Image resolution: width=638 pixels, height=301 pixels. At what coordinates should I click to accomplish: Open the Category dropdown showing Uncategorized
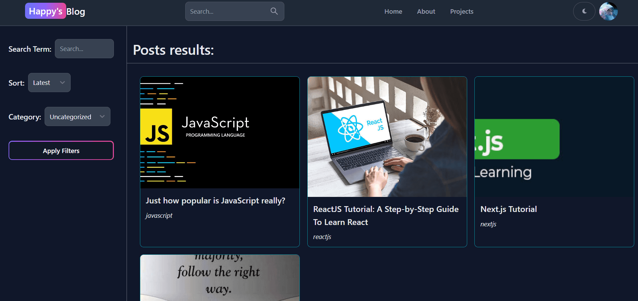coord(78,116)
